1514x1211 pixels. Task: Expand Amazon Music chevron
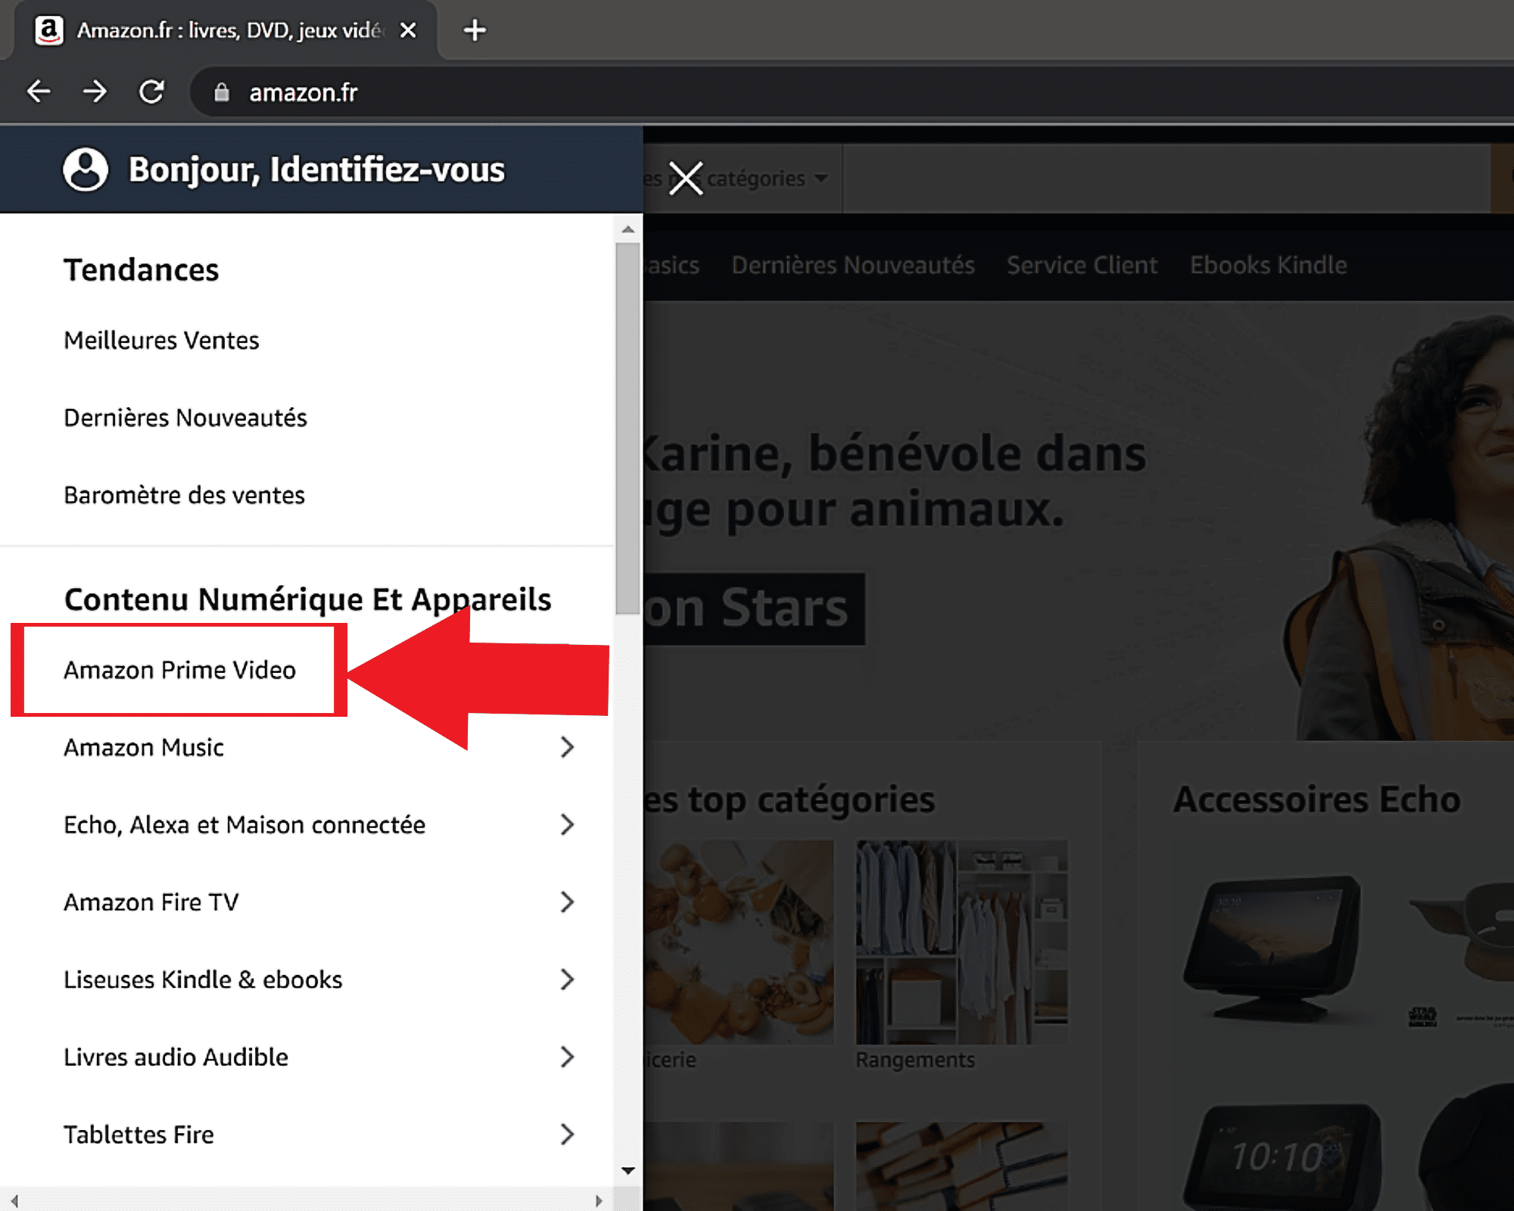[x=567, y=748]
